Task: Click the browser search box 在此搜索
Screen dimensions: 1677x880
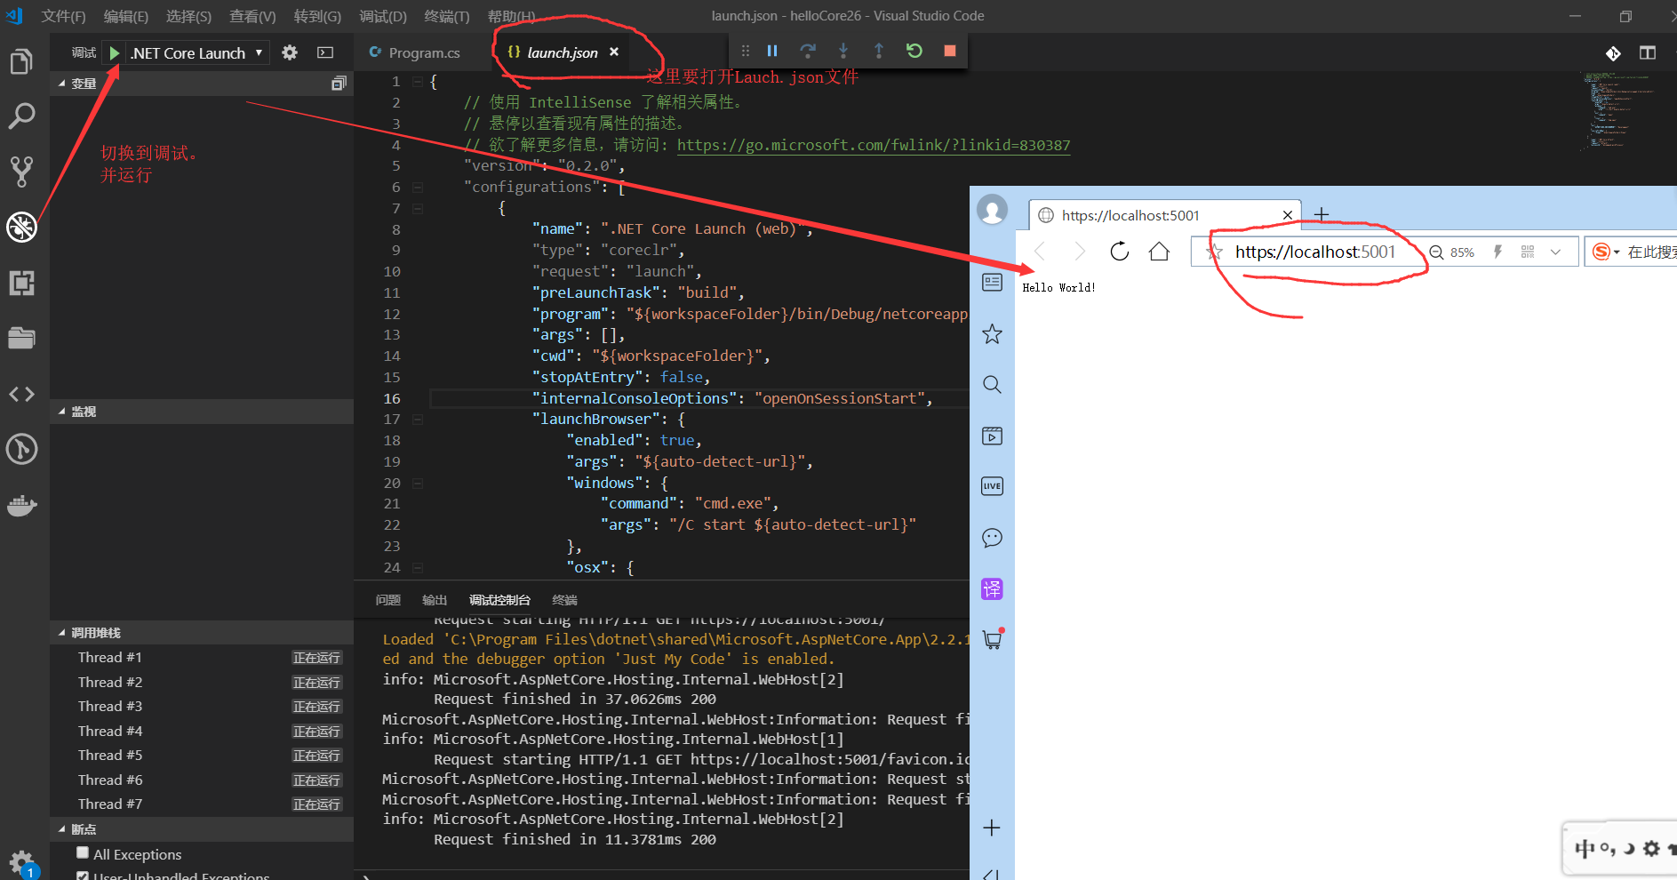Action: coord(1650,252)
